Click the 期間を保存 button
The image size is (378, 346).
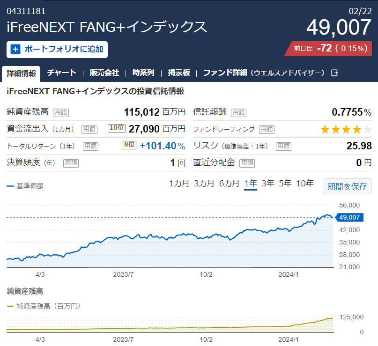click(x=347, y=186)
